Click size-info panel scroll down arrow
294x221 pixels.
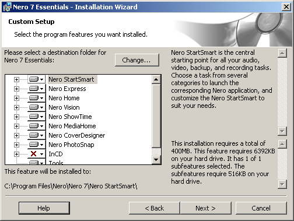tap(282, 184)
